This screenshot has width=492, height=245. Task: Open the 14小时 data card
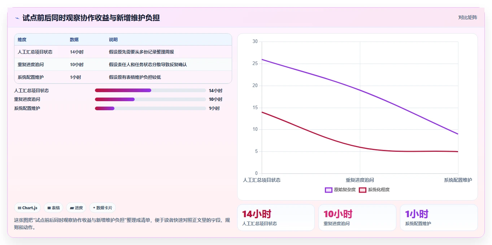276,218
